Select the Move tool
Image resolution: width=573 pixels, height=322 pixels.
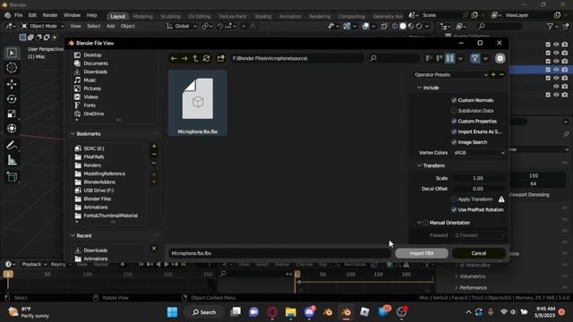(x=12, y=84)
